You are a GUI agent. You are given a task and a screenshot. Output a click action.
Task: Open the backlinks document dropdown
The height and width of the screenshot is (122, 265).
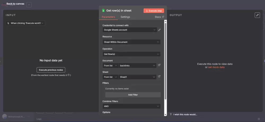point(137,66)
